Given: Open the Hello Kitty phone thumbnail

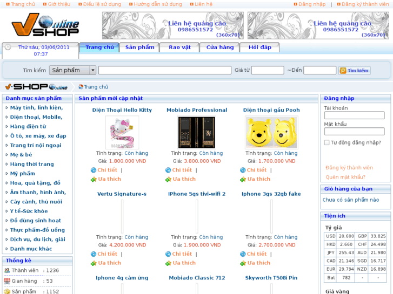Looking at the screenshot, I should click(122, 132).
